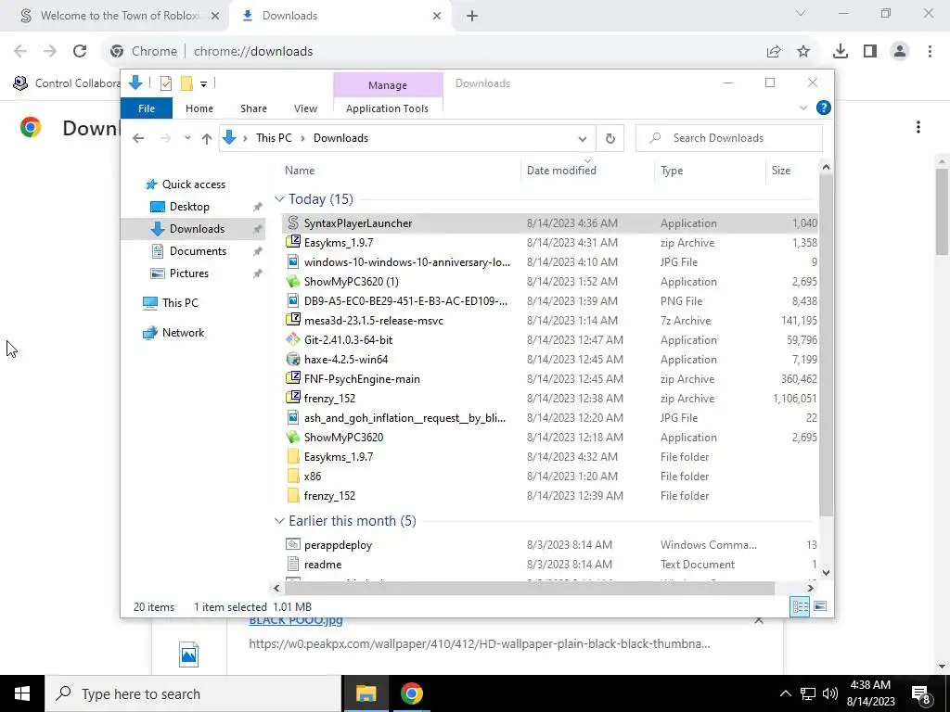The width and height of the screenshot is (950, 712).
Task: Go back in Explorer navigation
Action: pos(138,138)
